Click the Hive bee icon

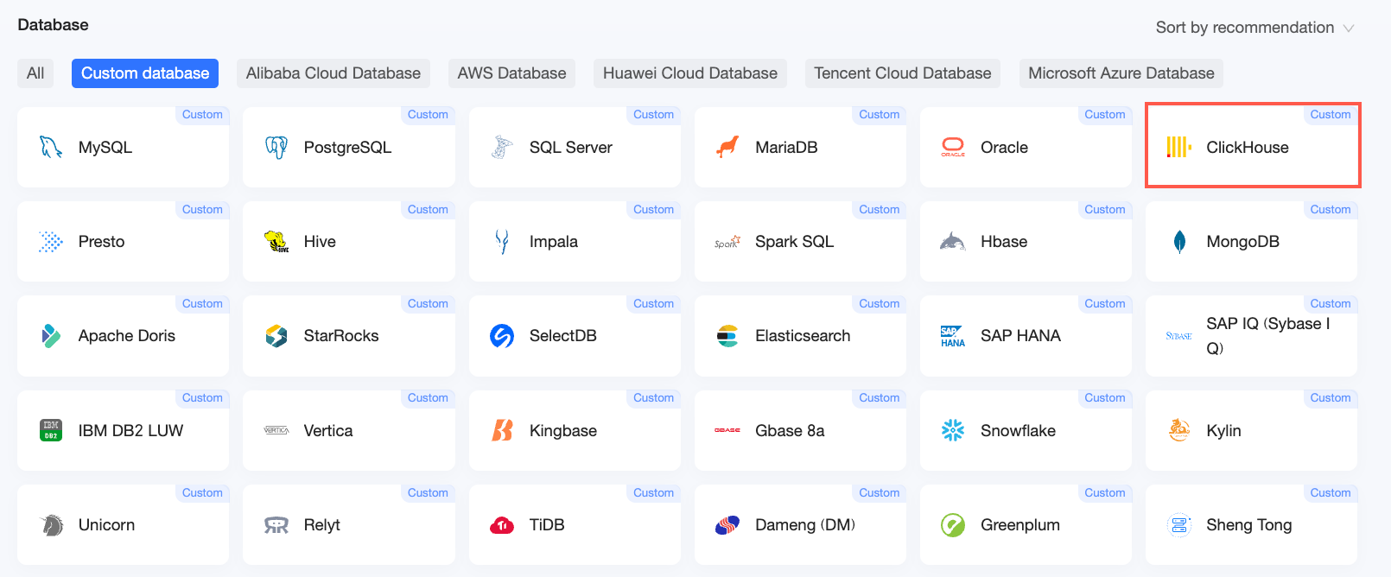(x=276, y=242)
